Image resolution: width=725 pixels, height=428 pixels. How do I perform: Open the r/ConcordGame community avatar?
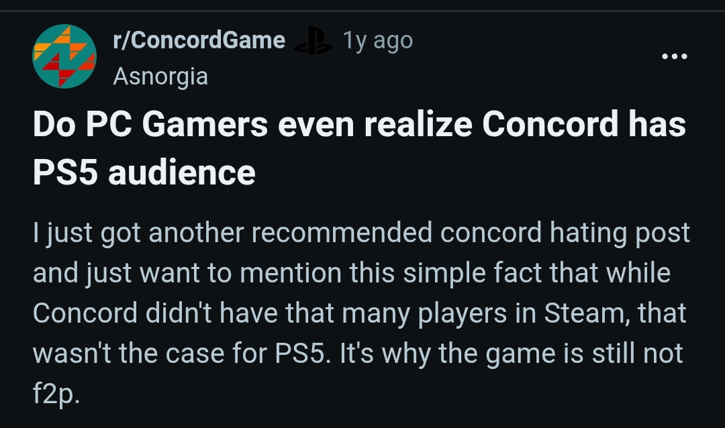64,56
